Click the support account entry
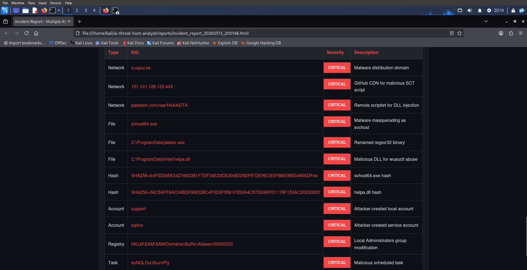The image size is (527, 270). (138, 209)
